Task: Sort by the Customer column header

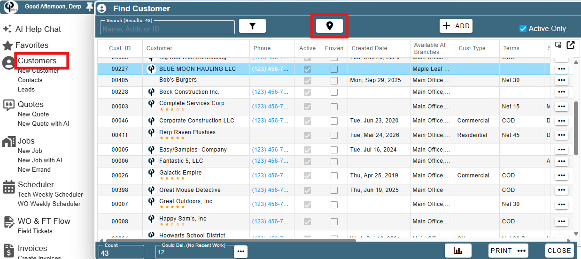Action: pyautogui.click(x=159, y=48)
